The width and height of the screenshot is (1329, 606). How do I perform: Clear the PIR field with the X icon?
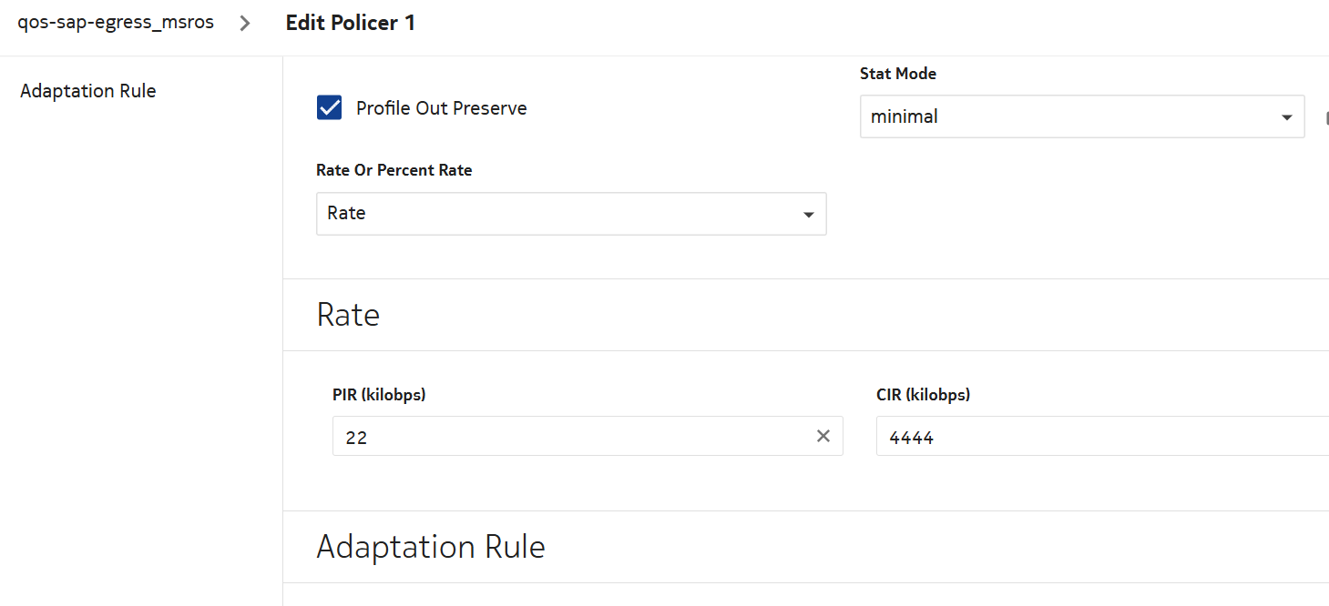click(x=823, y=437)
